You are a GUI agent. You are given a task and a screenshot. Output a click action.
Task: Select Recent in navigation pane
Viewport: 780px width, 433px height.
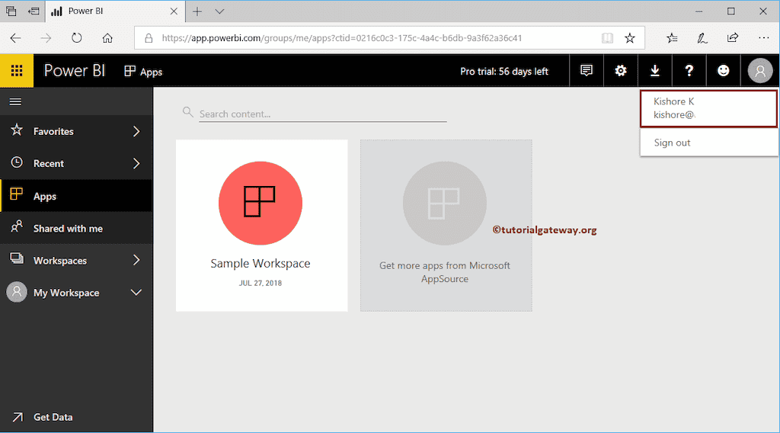point(76,163)
